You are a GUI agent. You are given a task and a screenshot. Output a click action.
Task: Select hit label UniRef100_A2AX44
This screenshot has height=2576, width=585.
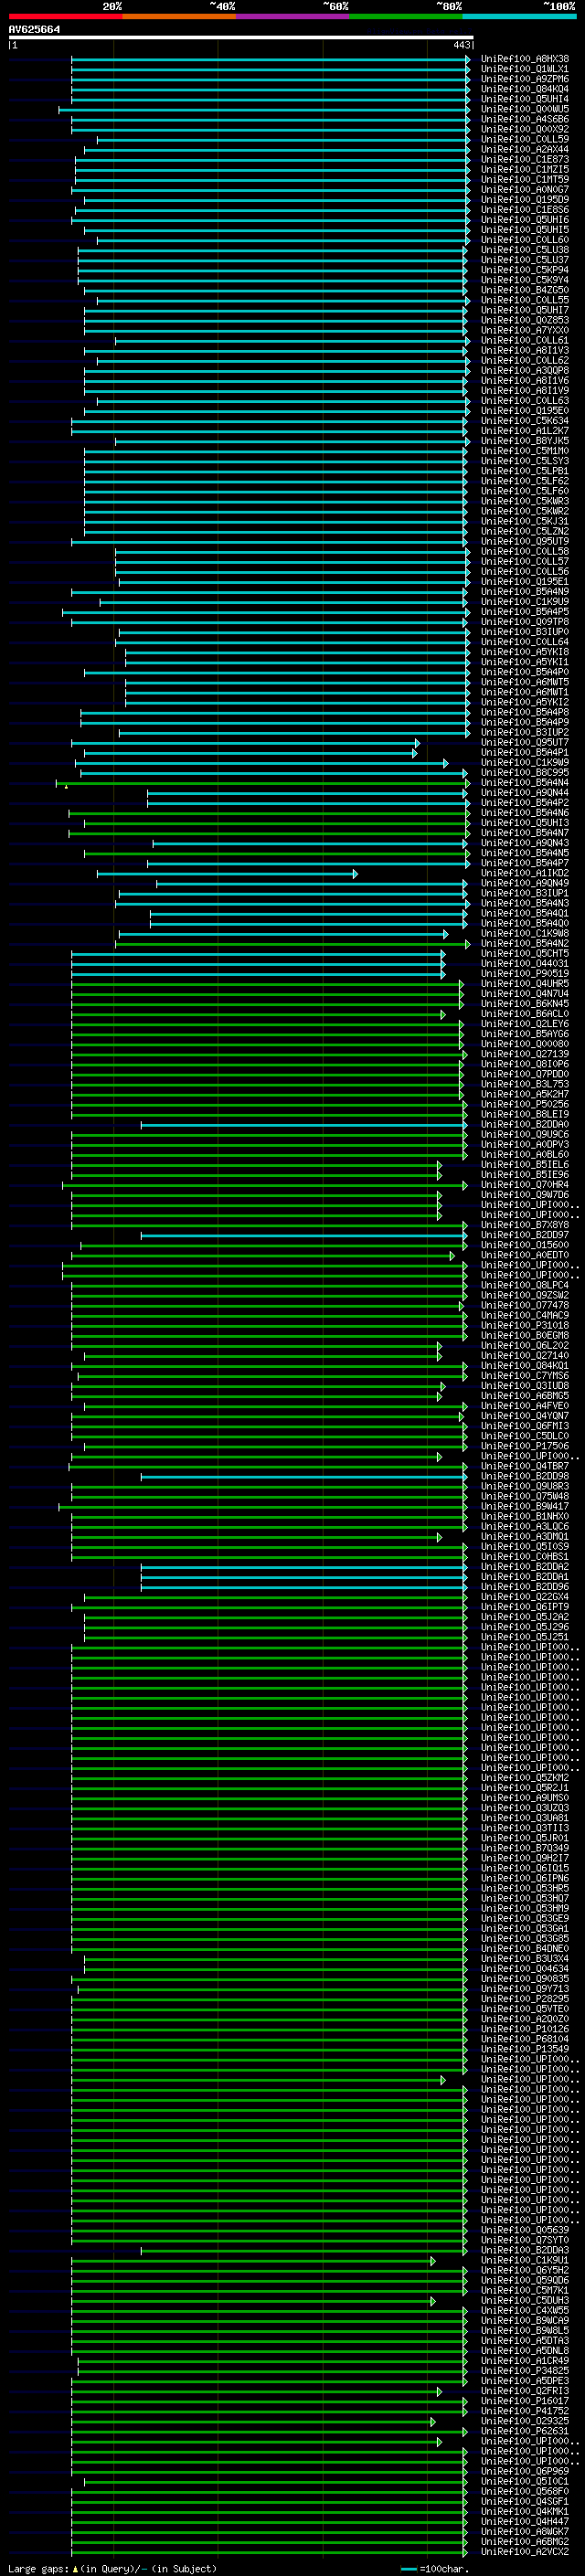pyautogui.click(x=525, y=149)
